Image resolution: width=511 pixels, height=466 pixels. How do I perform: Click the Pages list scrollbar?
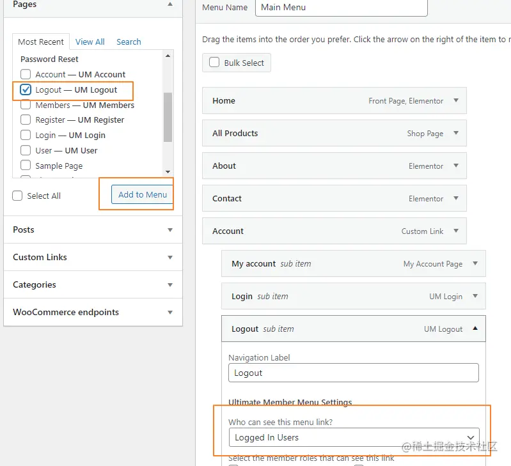168,117
